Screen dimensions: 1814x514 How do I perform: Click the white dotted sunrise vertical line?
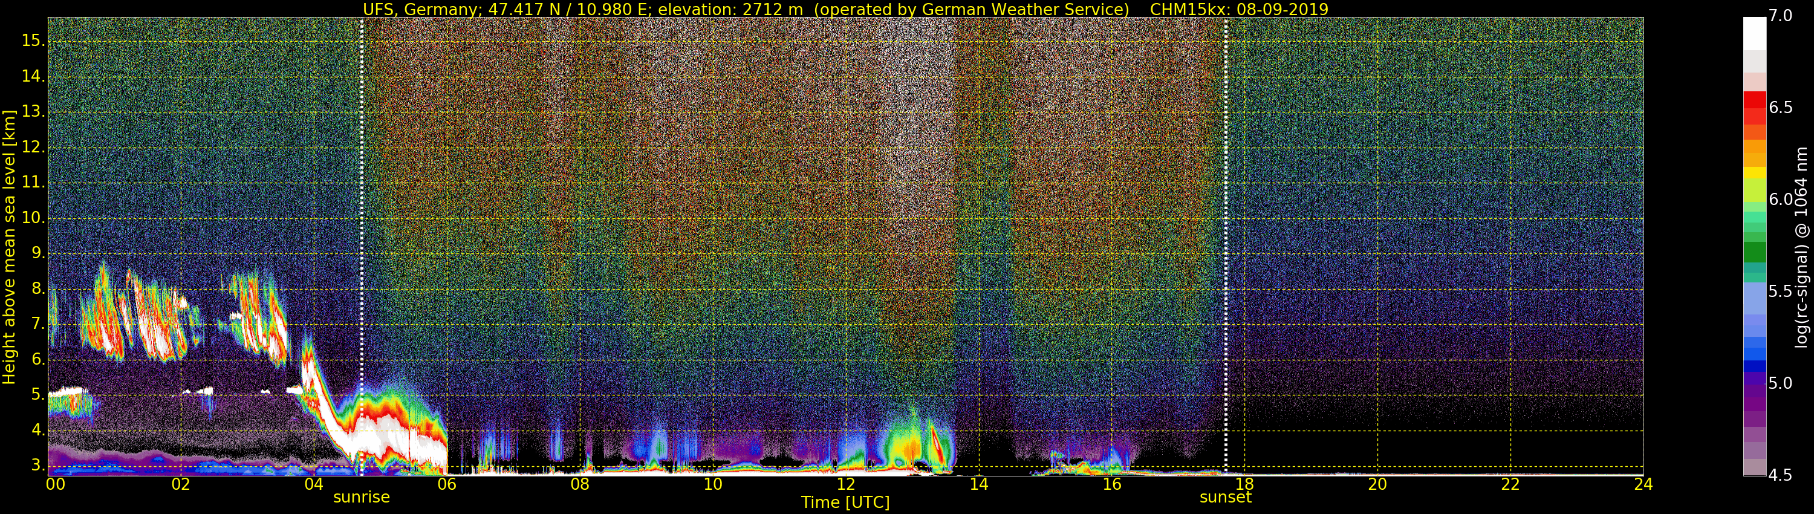click(362, 247)
